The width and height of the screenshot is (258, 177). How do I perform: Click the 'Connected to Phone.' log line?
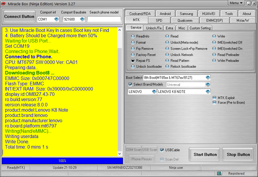pyautogui.click(x=29, y=57)
